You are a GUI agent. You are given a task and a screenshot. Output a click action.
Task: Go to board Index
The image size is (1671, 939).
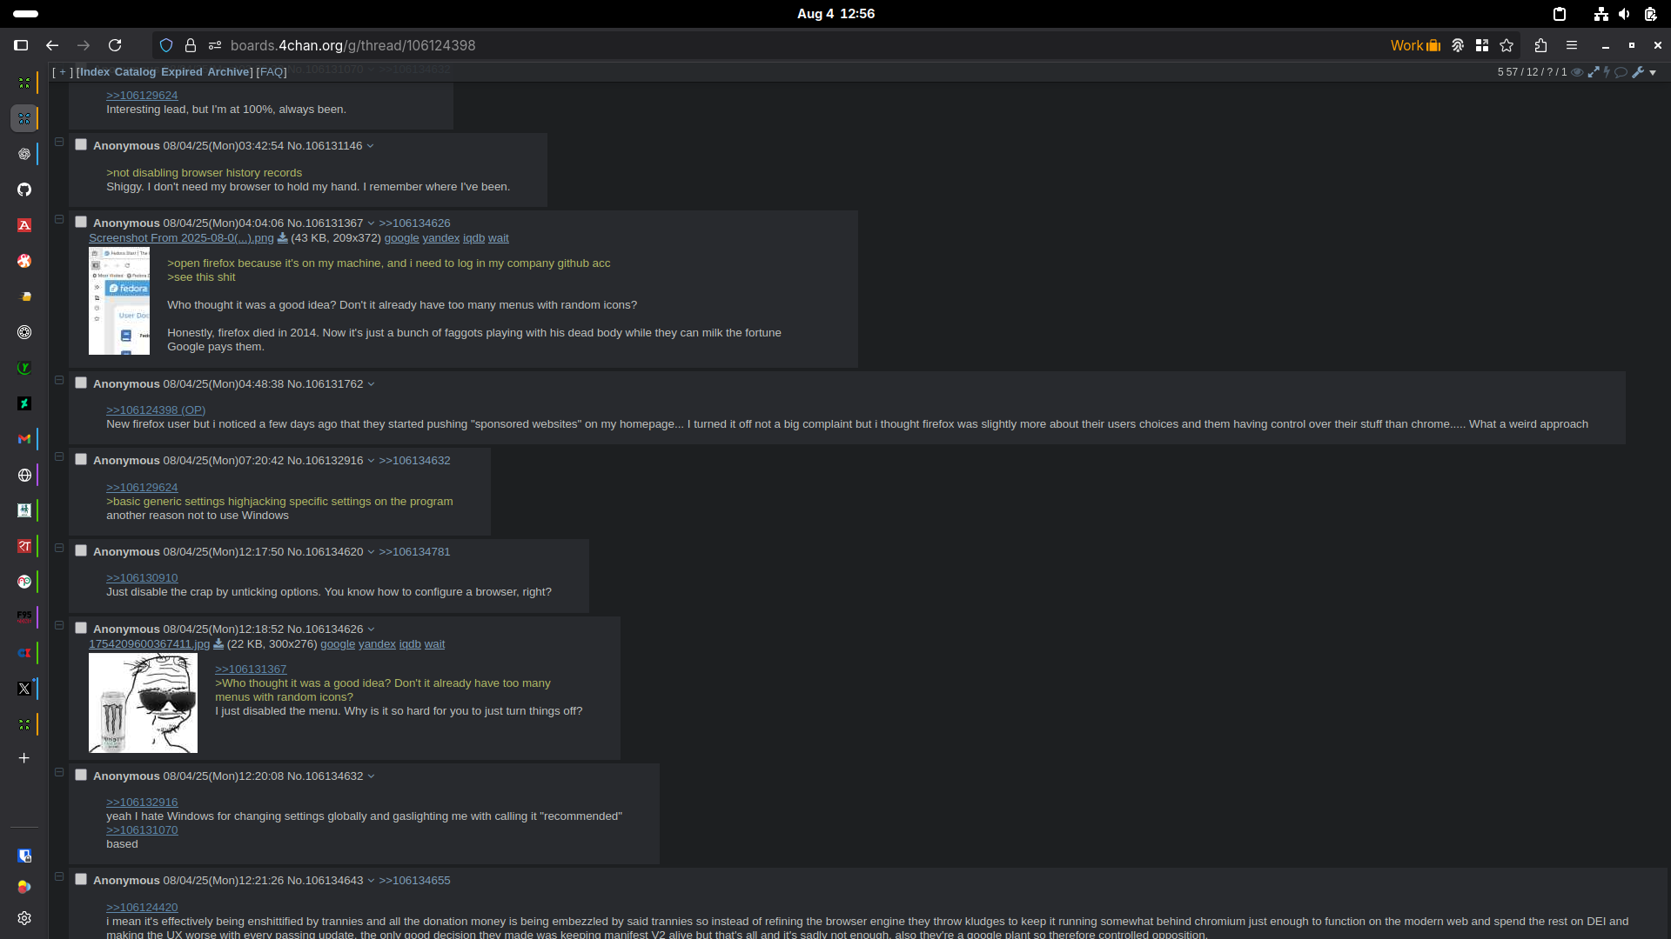[x=95, y=72]
